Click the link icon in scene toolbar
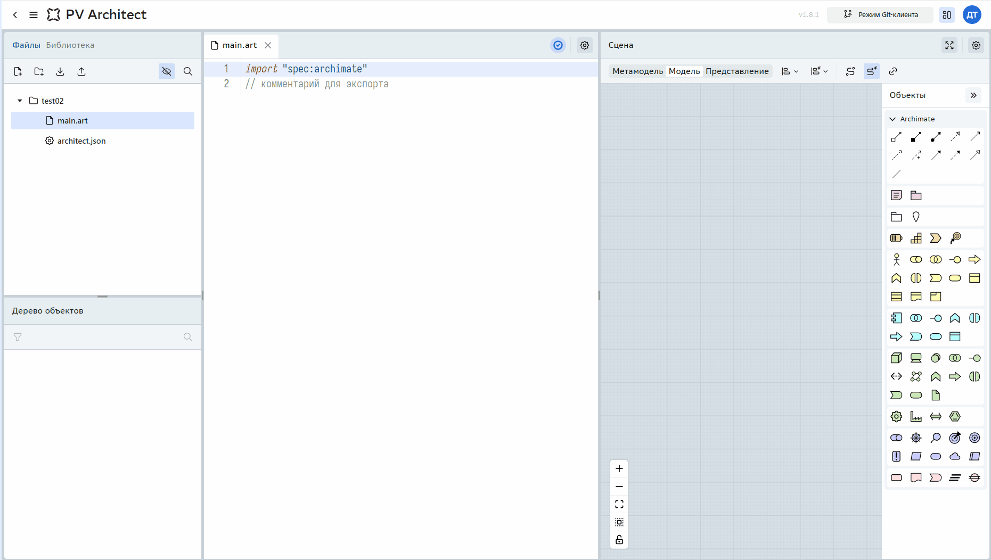The image size is (991, 560). coord(893,71)
